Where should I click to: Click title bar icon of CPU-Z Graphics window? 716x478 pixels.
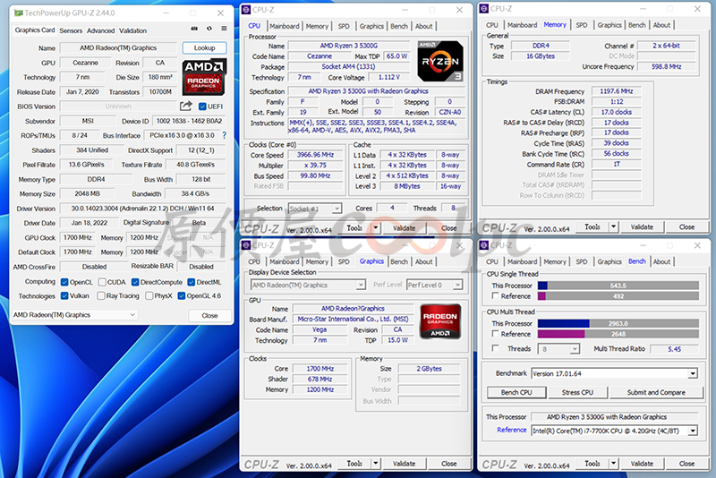point(246,245)
